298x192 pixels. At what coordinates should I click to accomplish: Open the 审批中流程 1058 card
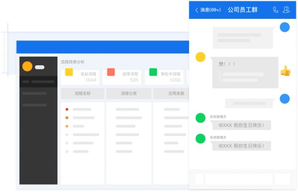(164, 77)
